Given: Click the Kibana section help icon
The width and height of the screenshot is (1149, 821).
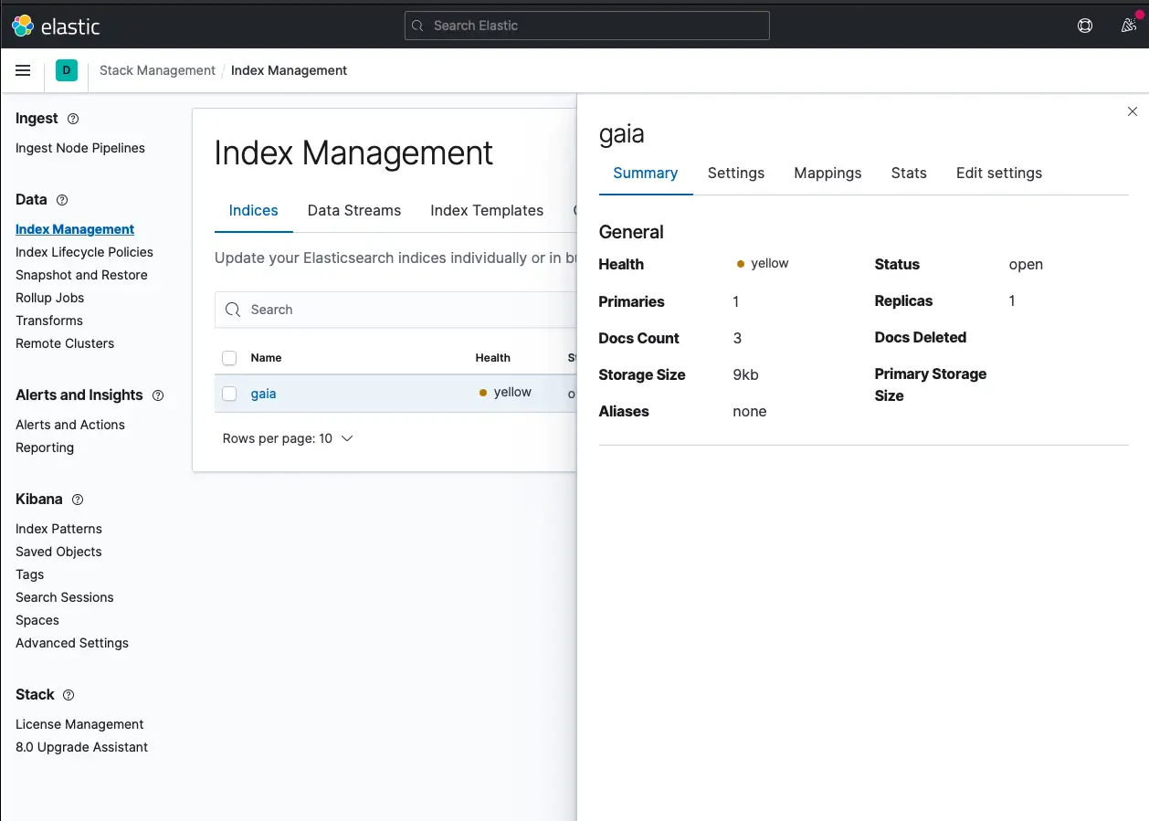Looking at the screenshot, I should pos(78,500).
